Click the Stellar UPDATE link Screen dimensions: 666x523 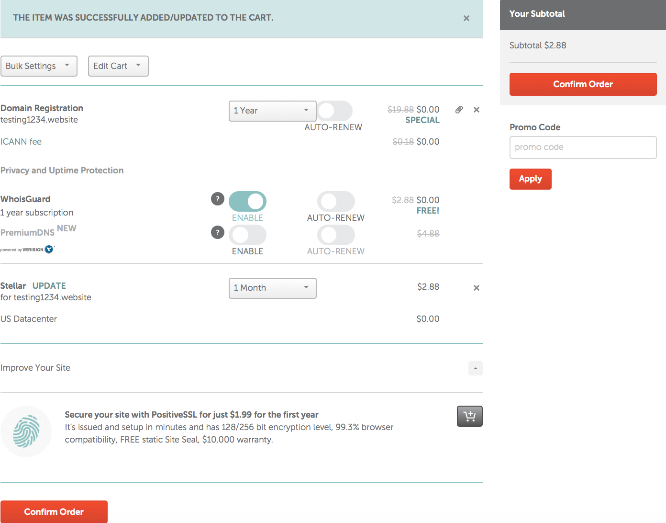[49, 286]
